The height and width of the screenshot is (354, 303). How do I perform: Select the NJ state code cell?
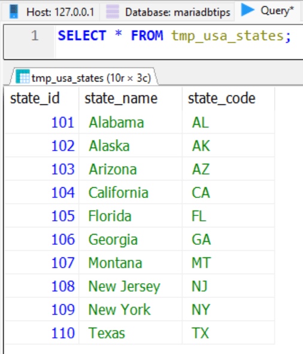pos(228,286)
